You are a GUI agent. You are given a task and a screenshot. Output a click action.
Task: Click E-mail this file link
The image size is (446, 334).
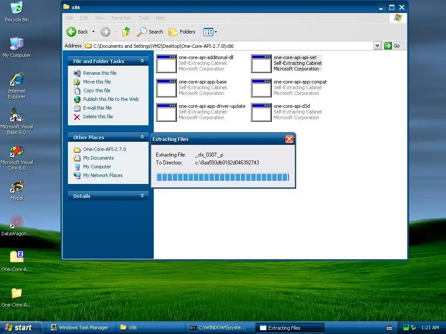pyautogui.click(x=97, y=108)
